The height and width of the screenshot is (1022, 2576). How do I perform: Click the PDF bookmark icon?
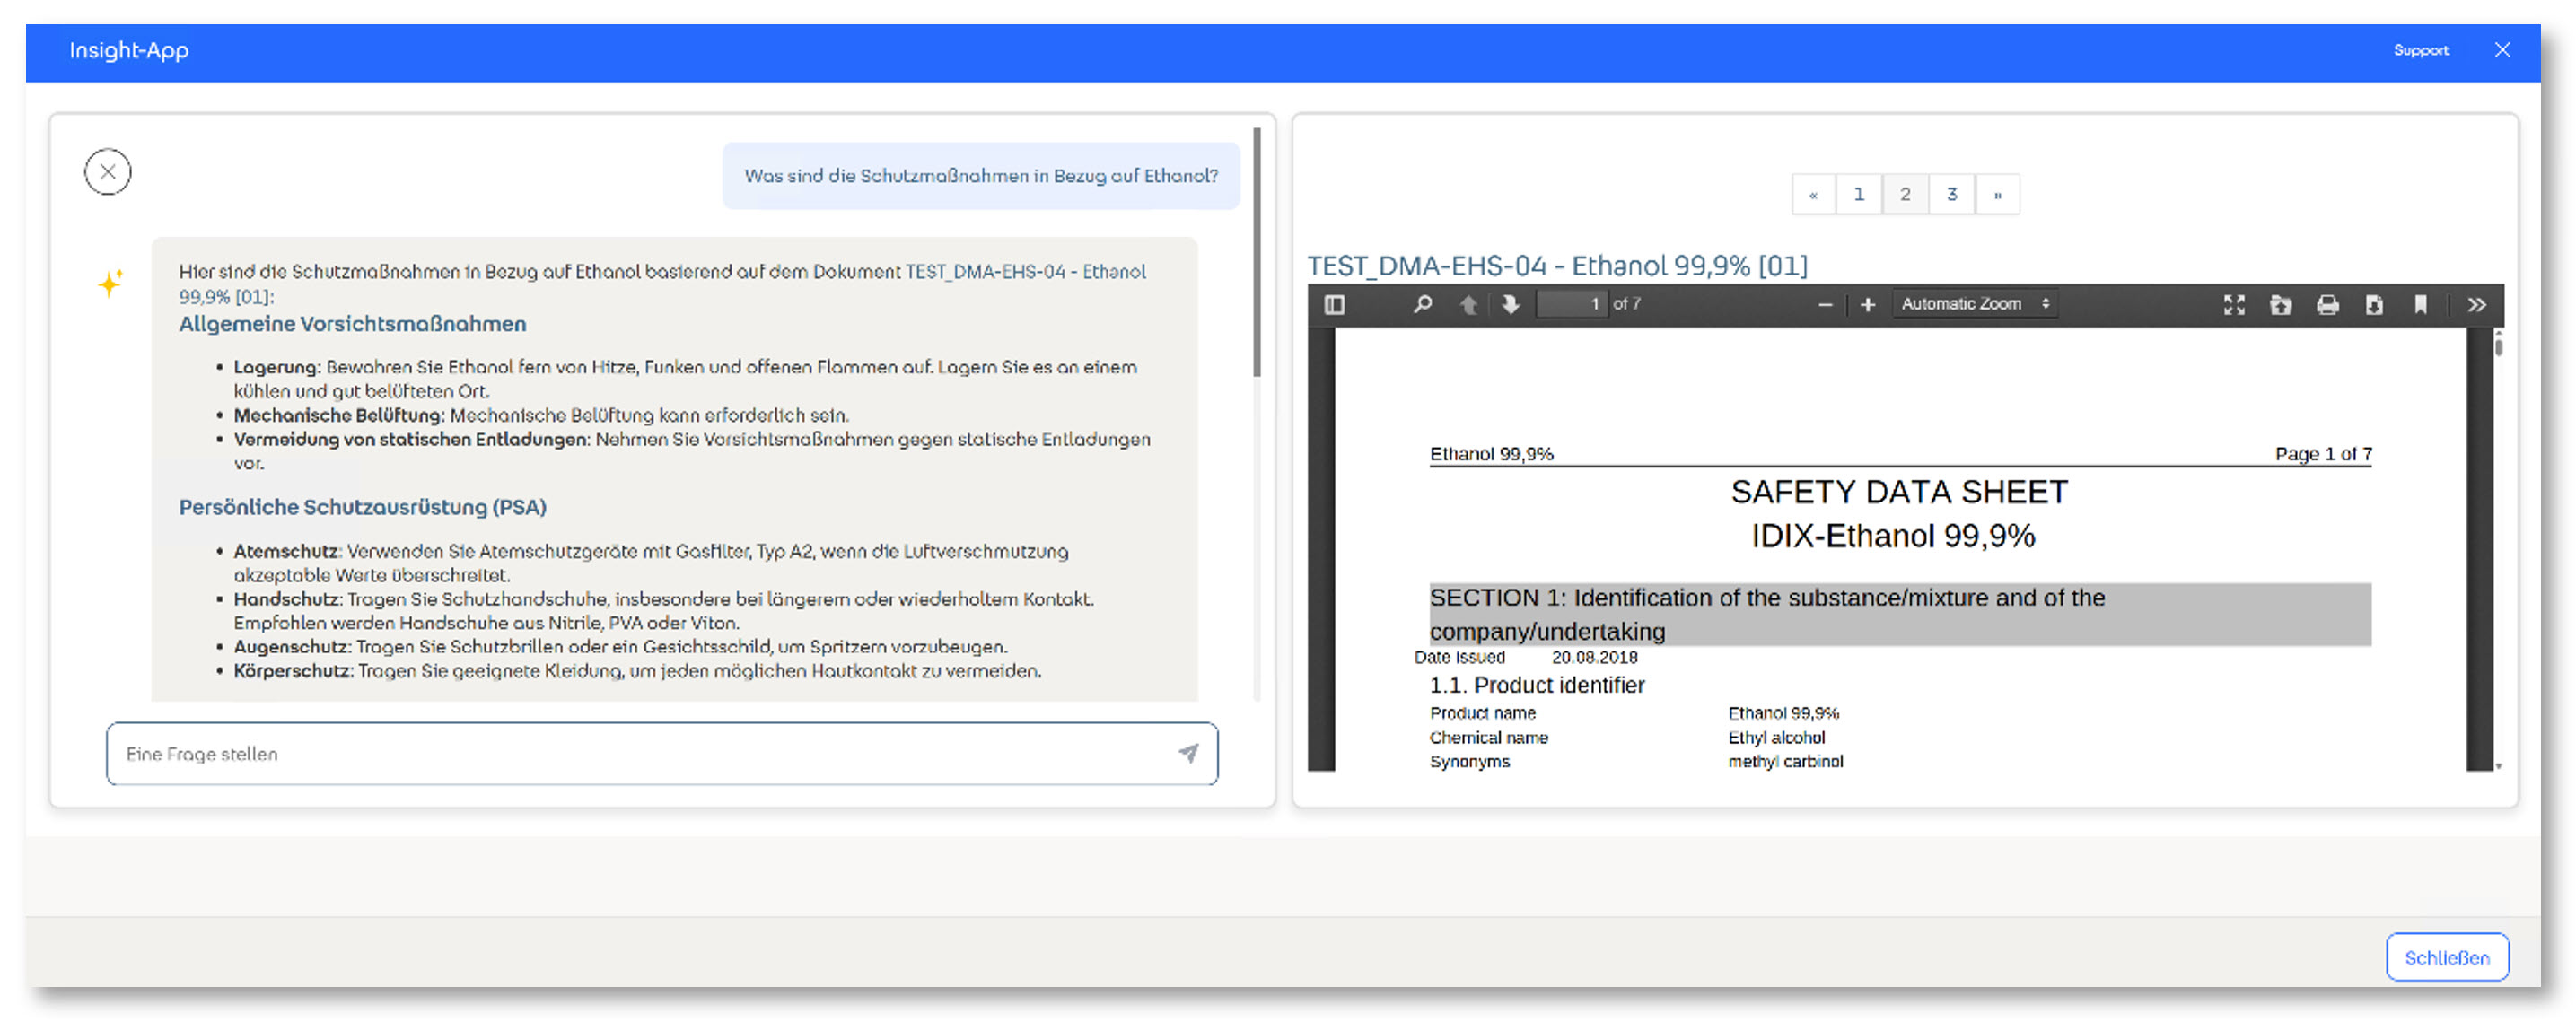point(2420,304)
